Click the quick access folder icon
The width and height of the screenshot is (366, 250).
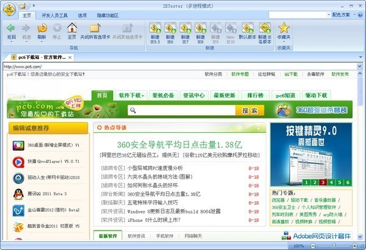click(23, 6)
